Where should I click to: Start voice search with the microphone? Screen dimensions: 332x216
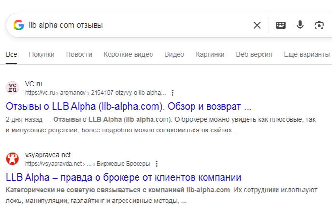click(300, 25)
